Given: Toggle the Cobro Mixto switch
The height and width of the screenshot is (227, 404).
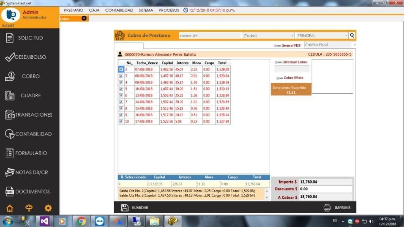Looking at the screenshot, I should coord(280,78).
